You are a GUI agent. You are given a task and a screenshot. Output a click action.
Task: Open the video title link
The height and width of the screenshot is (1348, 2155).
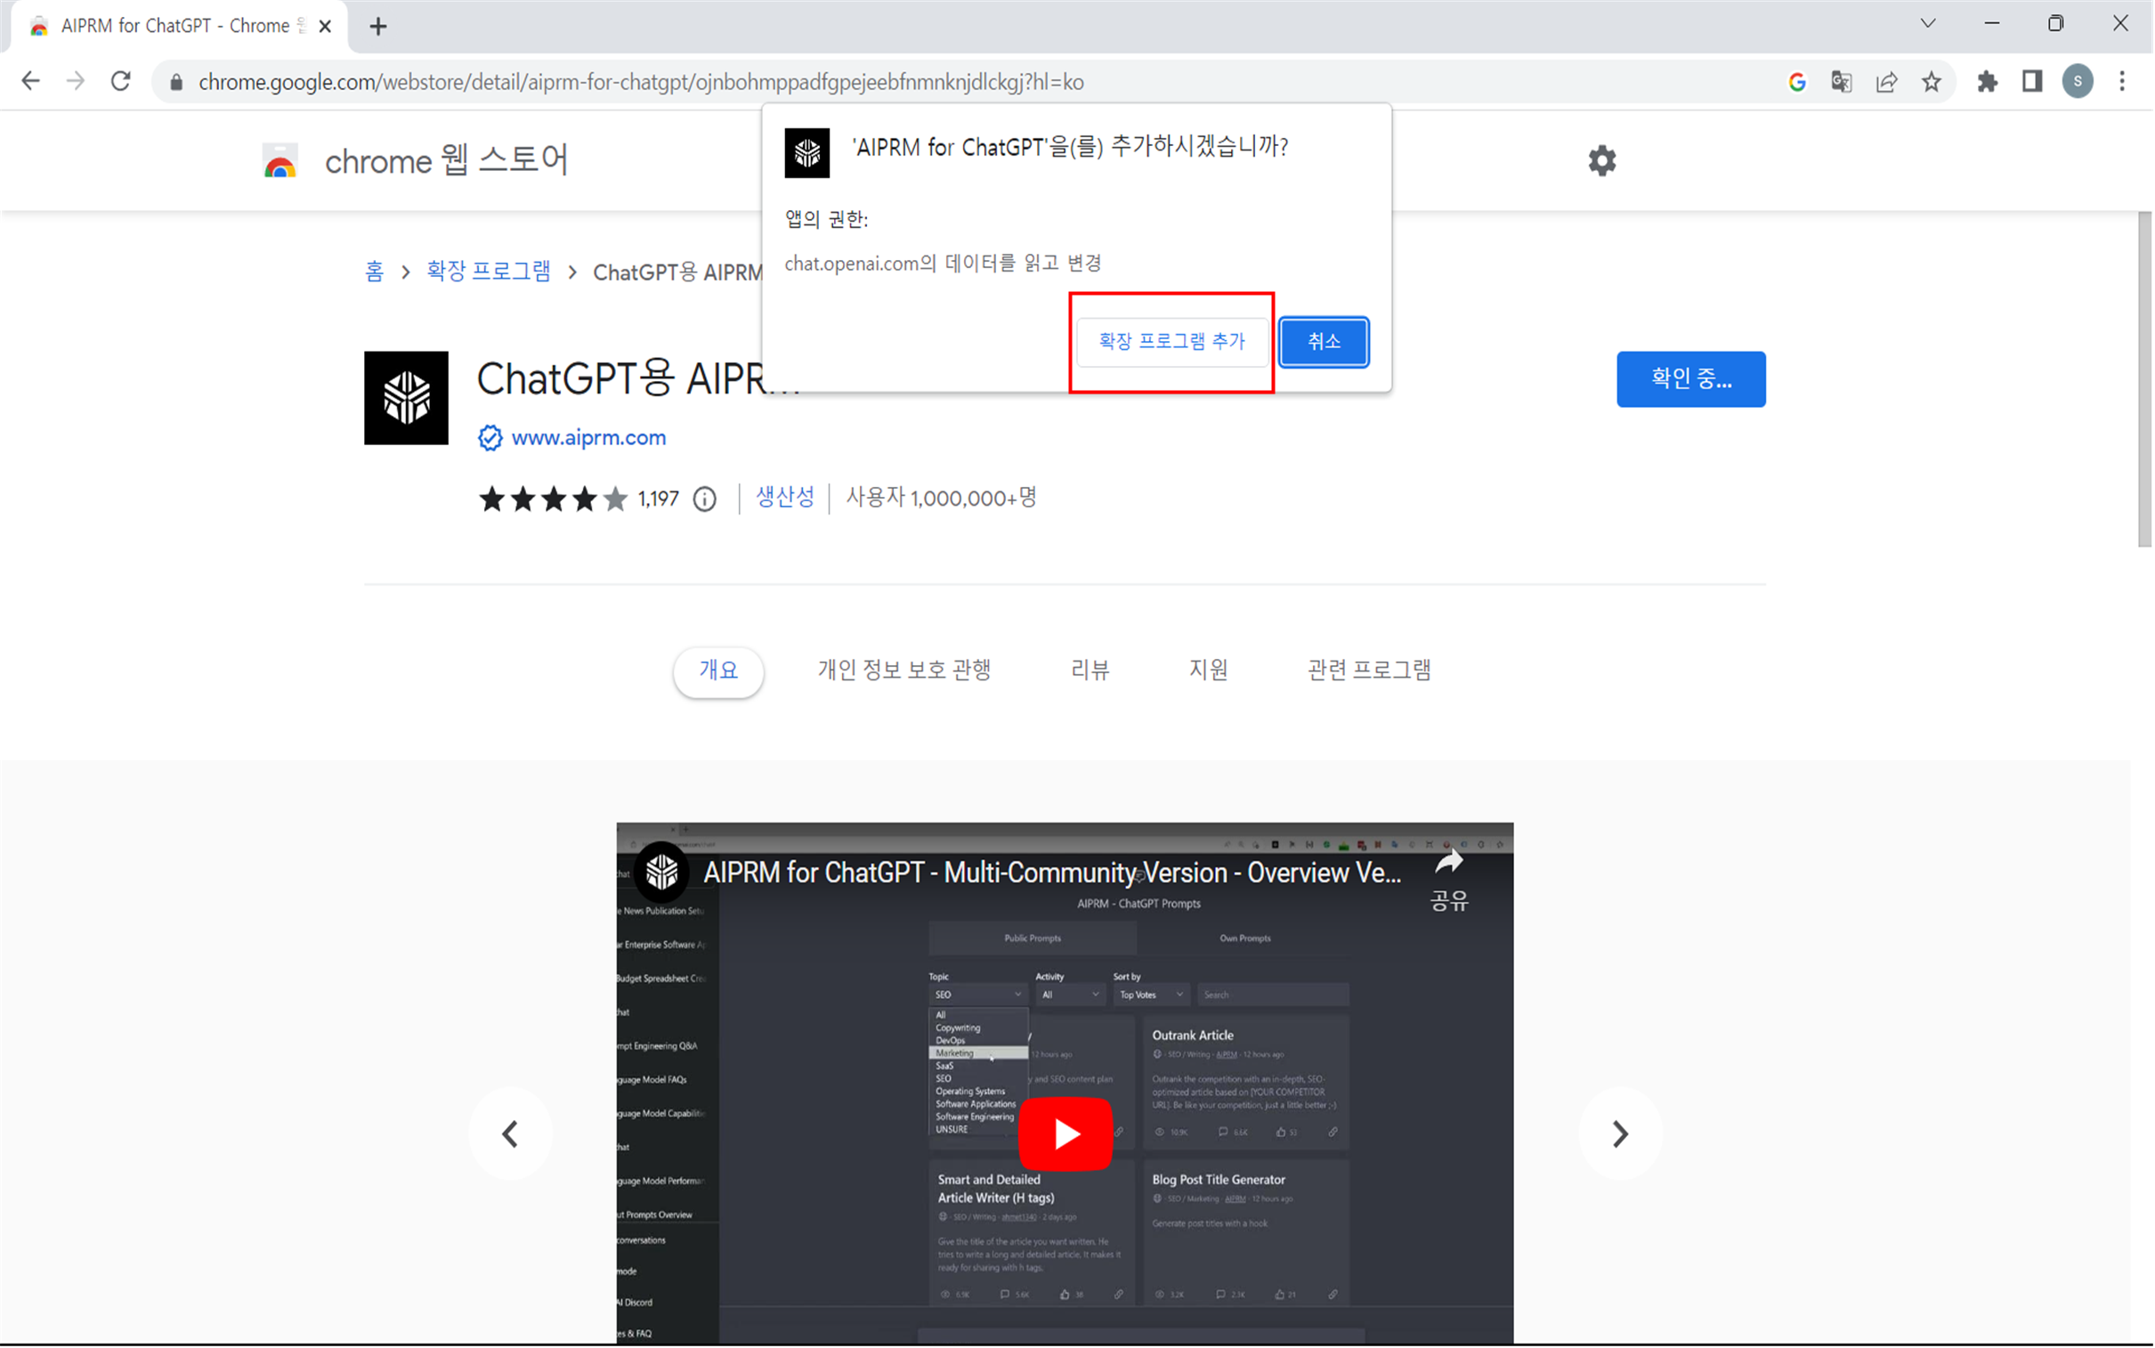[1051, 873]
